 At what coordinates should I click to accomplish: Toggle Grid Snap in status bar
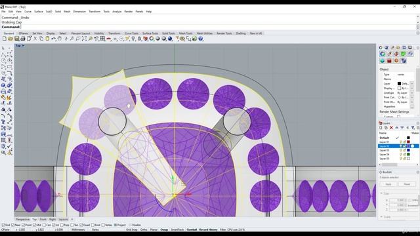pos(132,229)
